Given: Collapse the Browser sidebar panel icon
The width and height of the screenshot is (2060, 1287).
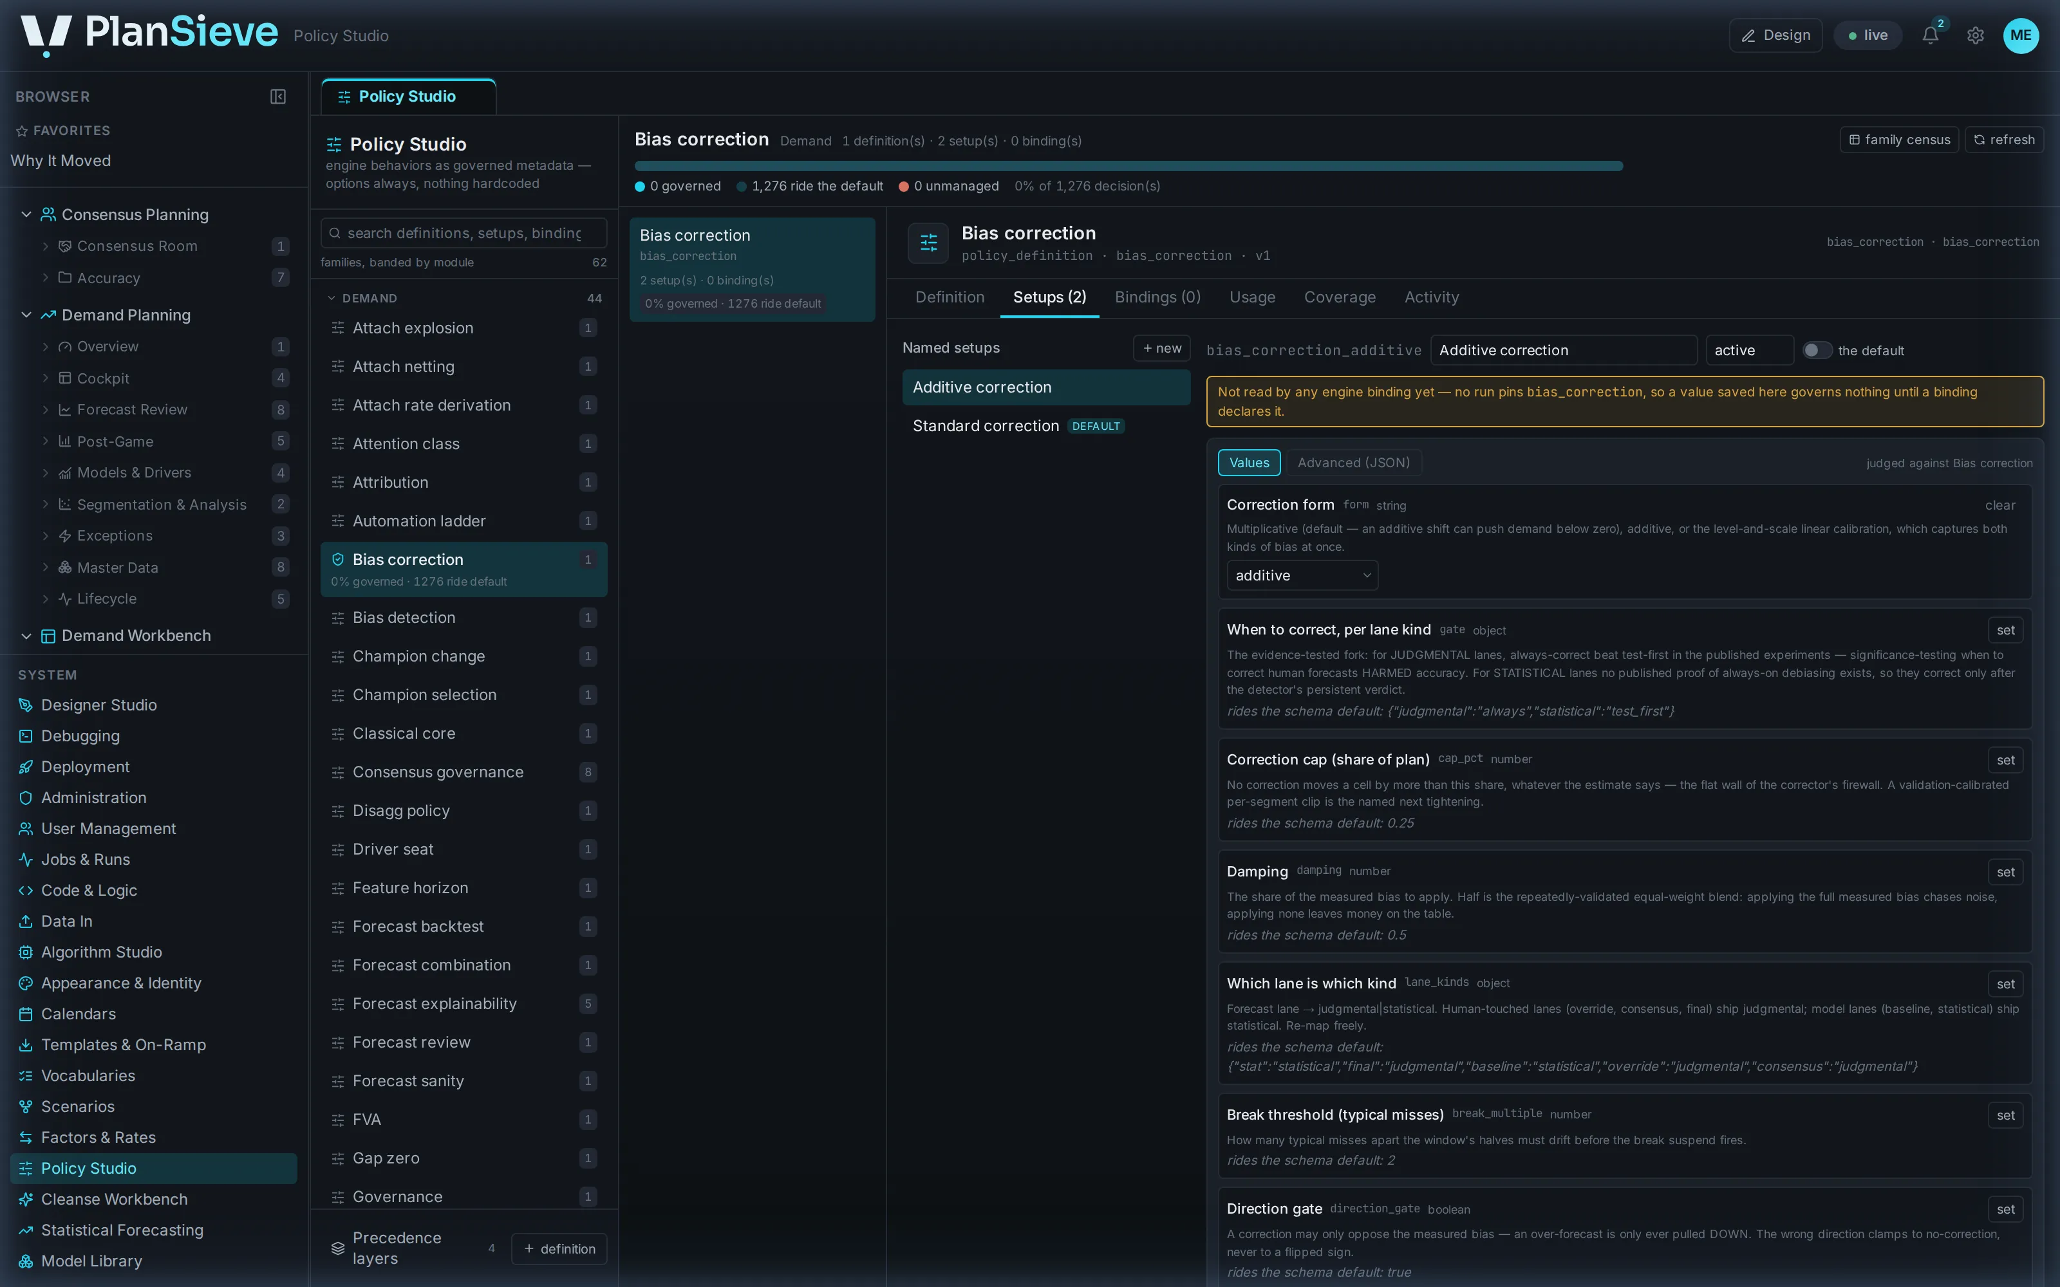Looking at the screenshot, I should click(278, 96).
